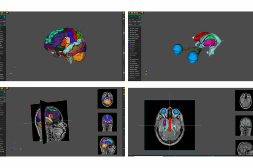Adjust the lower vertical slider in the top-left panel
Screen dimensions: 253x168
[124, 73]
